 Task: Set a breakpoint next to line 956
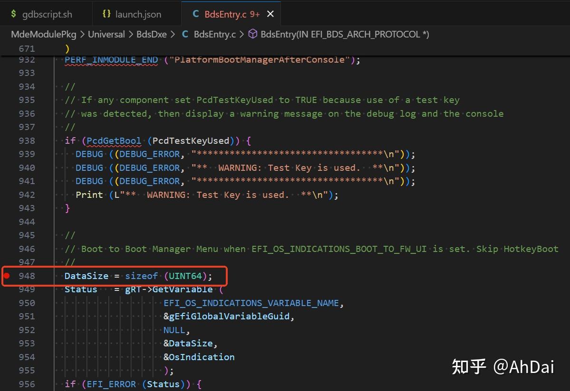pos(6,384)
